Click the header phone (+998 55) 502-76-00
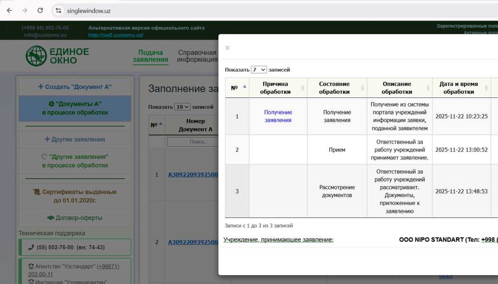 (x=45, y=28)
